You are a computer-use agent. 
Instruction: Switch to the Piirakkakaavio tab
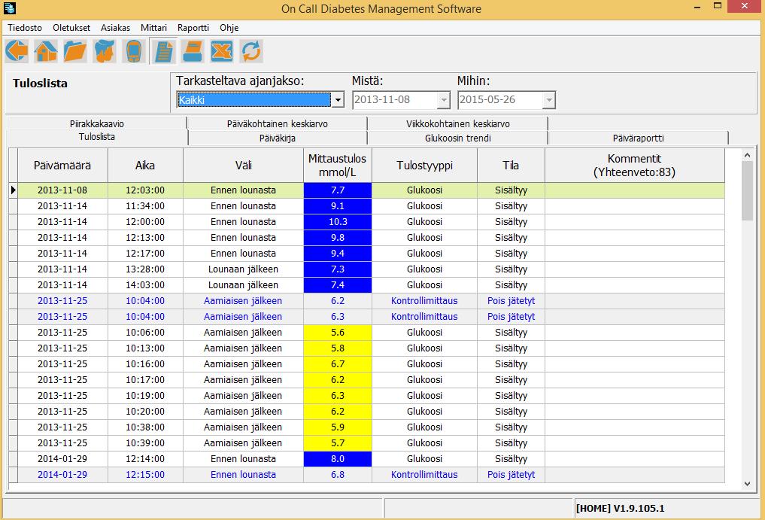(96, 123)
